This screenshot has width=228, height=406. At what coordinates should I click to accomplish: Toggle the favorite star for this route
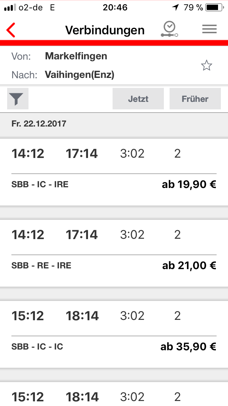(x=207, y=65)
